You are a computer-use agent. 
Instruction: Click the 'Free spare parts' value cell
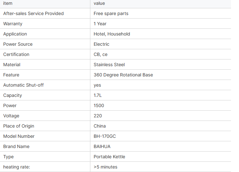111,13
